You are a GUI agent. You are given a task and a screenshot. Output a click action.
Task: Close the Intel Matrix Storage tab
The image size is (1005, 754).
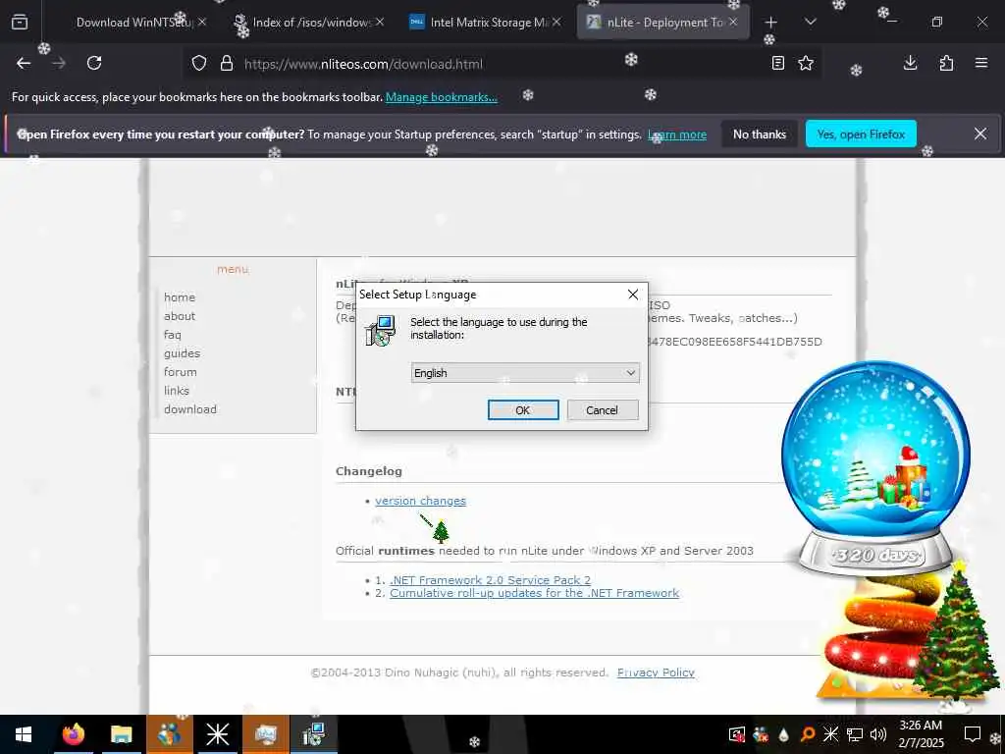[556, 22]
